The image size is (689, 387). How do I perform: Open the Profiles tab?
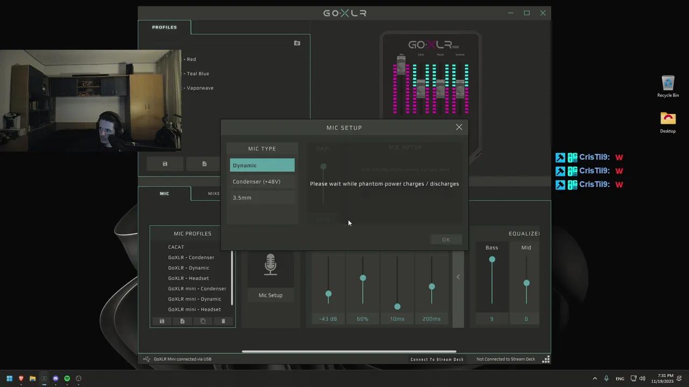tap(164, 27)
